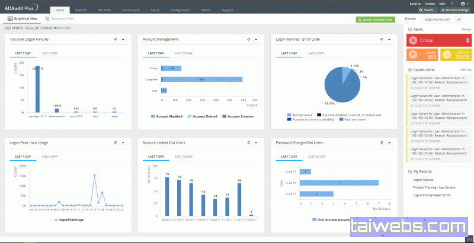Screen dimensions: 474x243
Task: Toggle the Account Modified color swatch in legend
Action: [x=152, y=116]
